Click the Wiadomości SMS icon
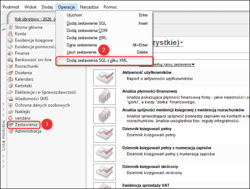This screenshot has width=250, height=189. click(x=10, y=99)
